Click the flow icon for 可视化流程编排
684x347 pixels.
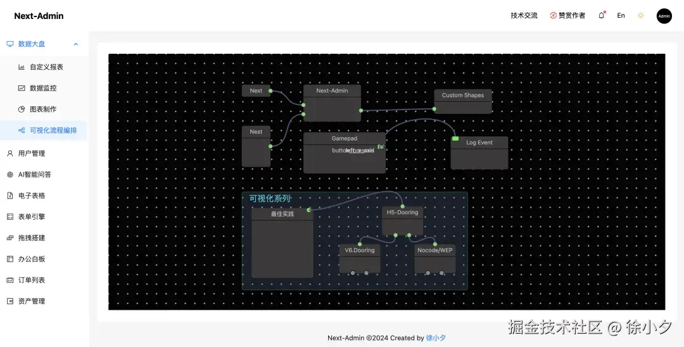pos(22,130)
